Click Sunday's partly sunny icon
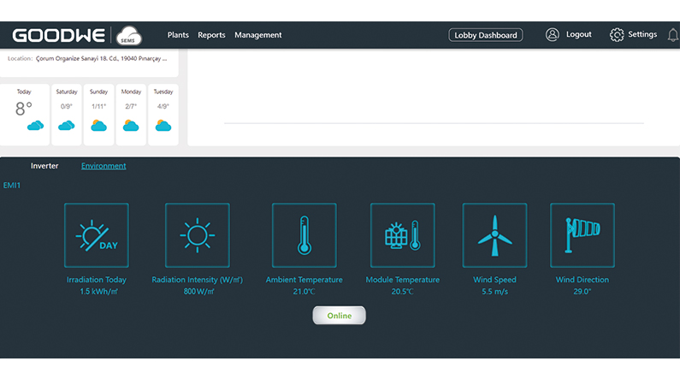The height and width of the screenshot is (385, 680). tap(99, 126)
